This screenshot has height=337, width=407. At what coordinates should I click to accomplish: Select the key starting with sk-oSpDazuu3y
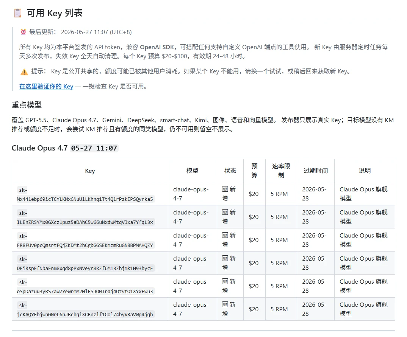point(86,287)
